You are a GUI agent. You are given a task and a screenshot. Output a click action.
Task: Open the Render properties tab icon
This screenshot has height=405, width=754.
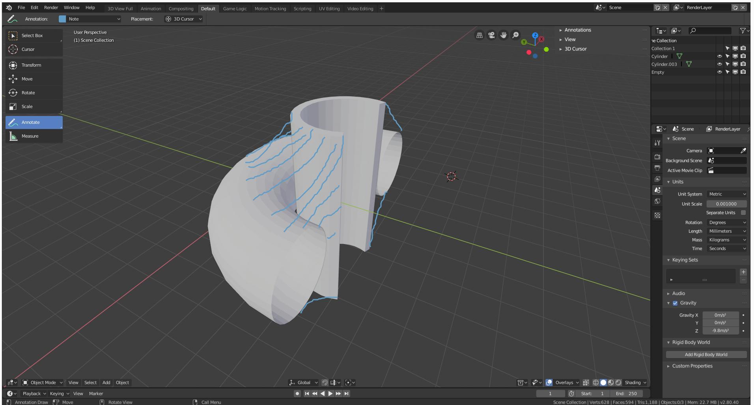point(657,157)
